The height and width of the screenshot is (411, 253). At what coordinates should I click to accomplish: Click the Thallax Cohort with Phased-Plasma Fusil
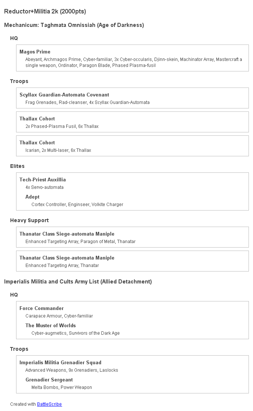pyautogui.click(x=37, y=119)
